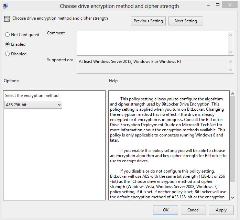The height and width of the screenshot is (220, 240).
Task: Click the Supported on scroll down arrow
Action: pos(230,70)
